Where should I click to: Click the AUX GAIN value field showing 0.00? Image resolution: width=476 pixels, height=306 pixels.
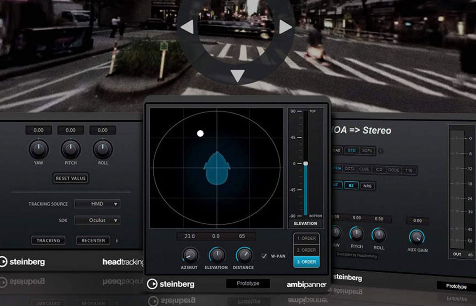[x=417, y=221]
